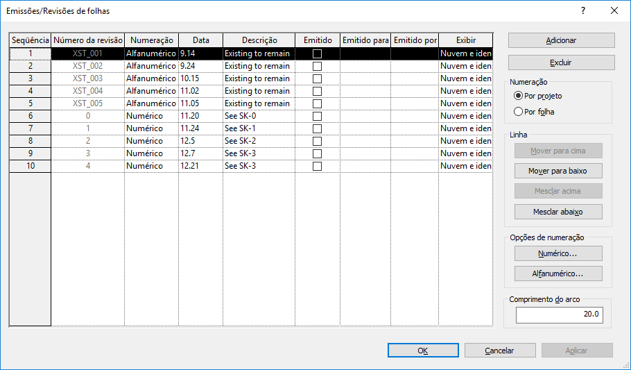Select row header for sequence 7

(x=31, y=128)
